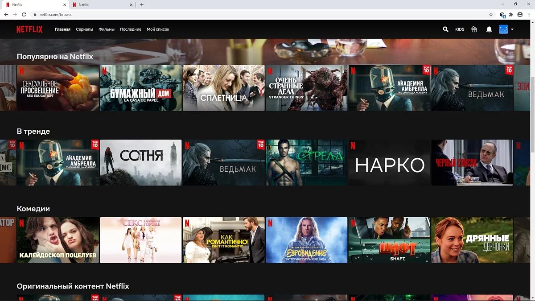Open the Черный список thumbnail

coord(473,163)
